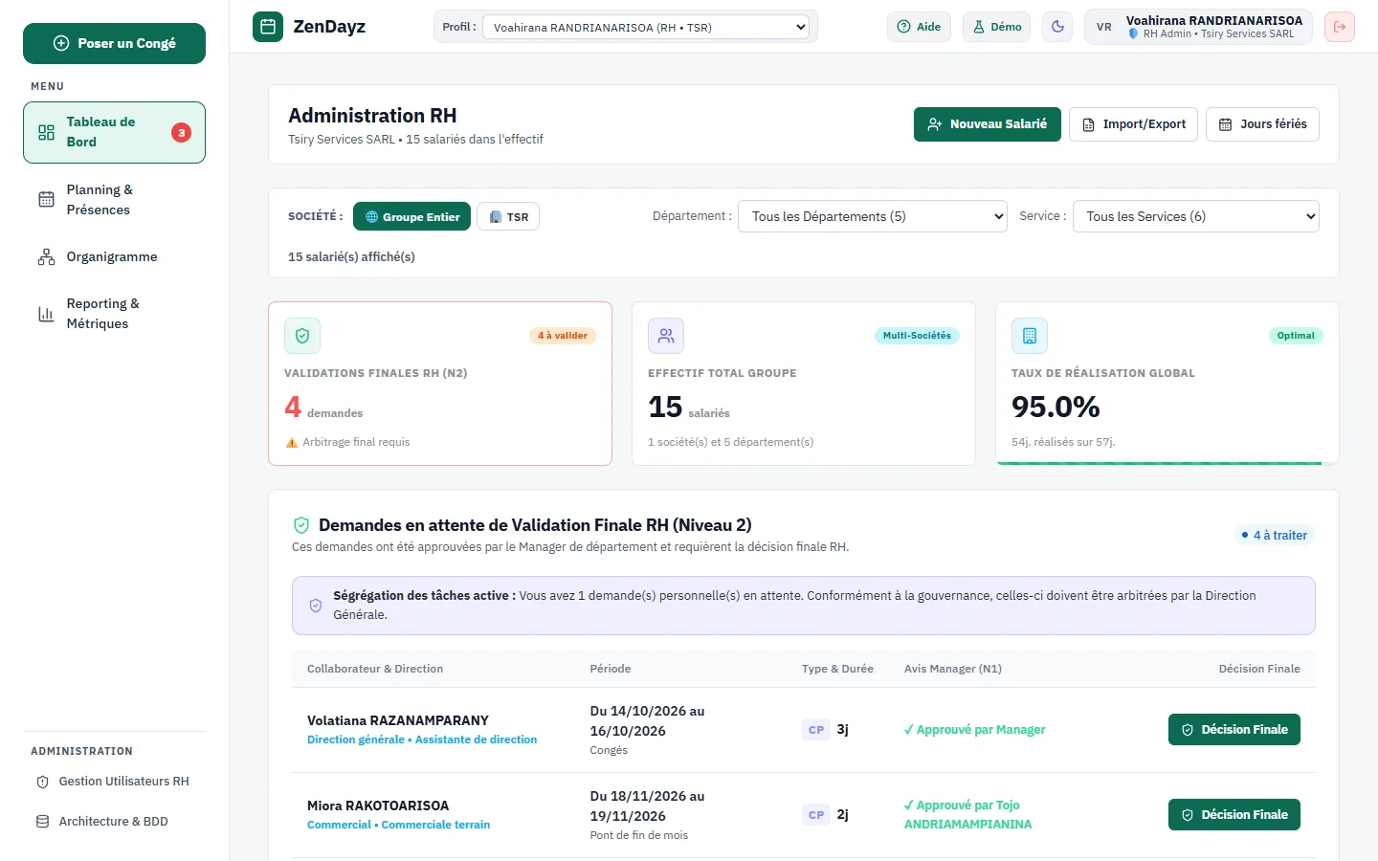Open Architecture & BDD section
1378x861 pixels.
(114, 822)
